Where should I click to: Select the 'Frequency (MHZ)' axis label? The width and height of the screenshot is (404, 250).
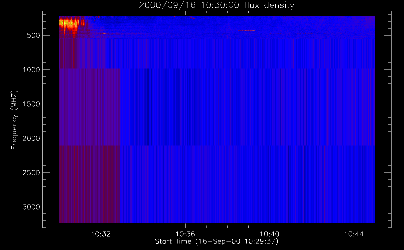pos(14,120)
